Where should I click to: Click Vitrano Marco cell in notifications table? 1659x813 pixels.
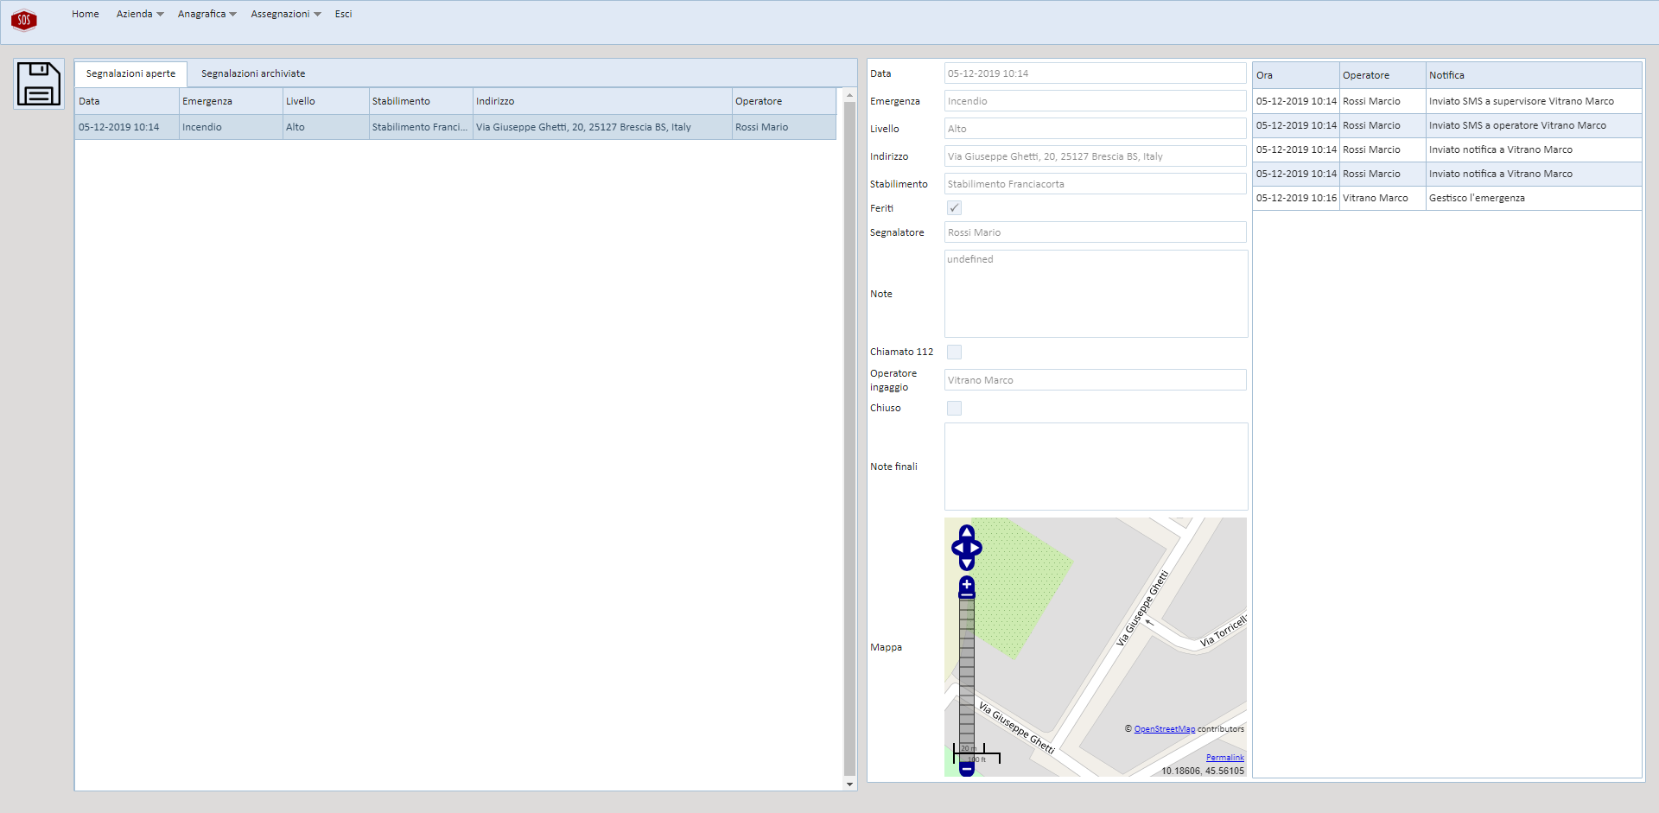click(x=1382, y=198)
